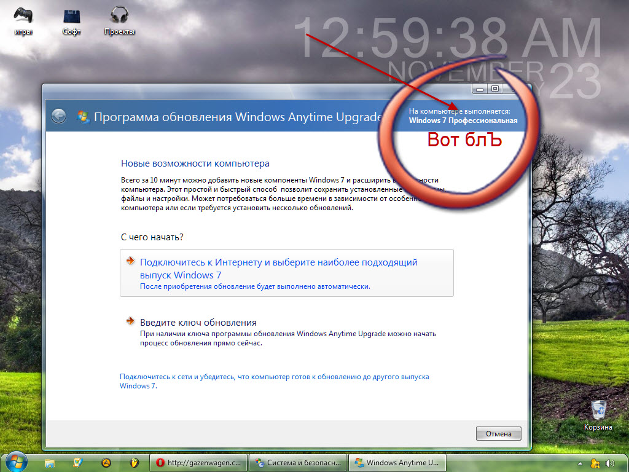Switch to the Система и безопасн... taskbar window

click(298, 463)
